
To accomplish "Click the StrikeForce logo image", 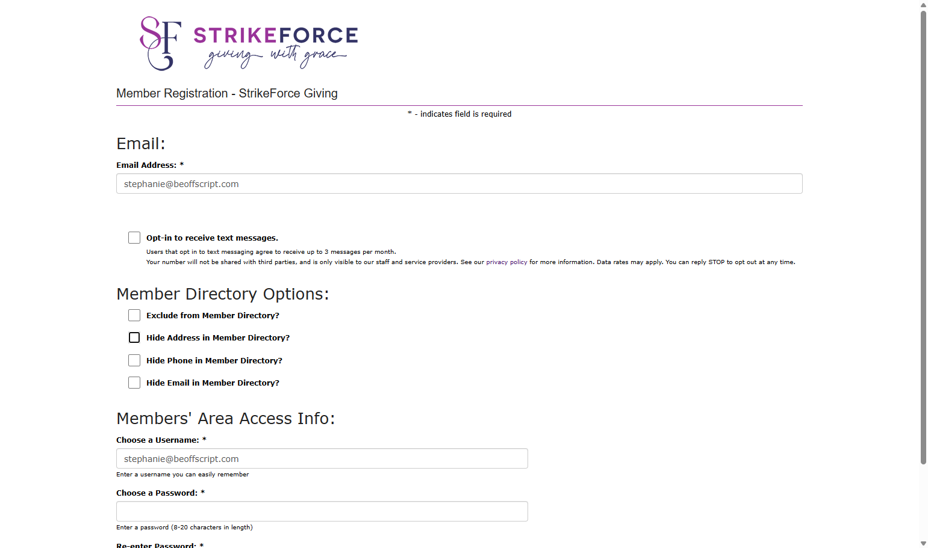I will coord(249,43).
